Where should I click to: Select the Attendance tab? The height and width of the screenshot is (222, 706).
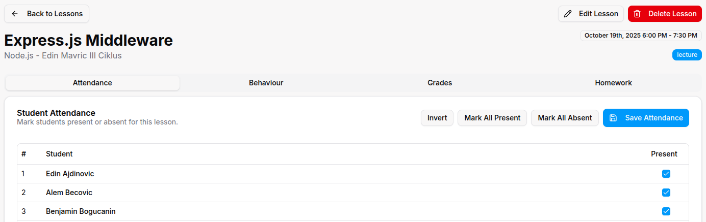click(x=92, y=83)
